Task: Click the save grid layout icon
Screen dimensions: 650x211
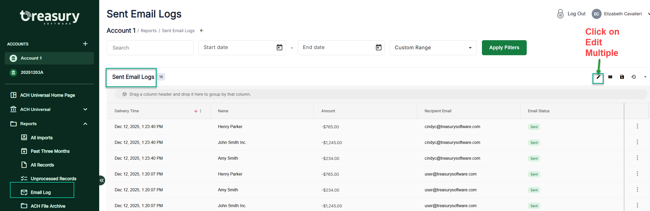Action: (622, 77)
